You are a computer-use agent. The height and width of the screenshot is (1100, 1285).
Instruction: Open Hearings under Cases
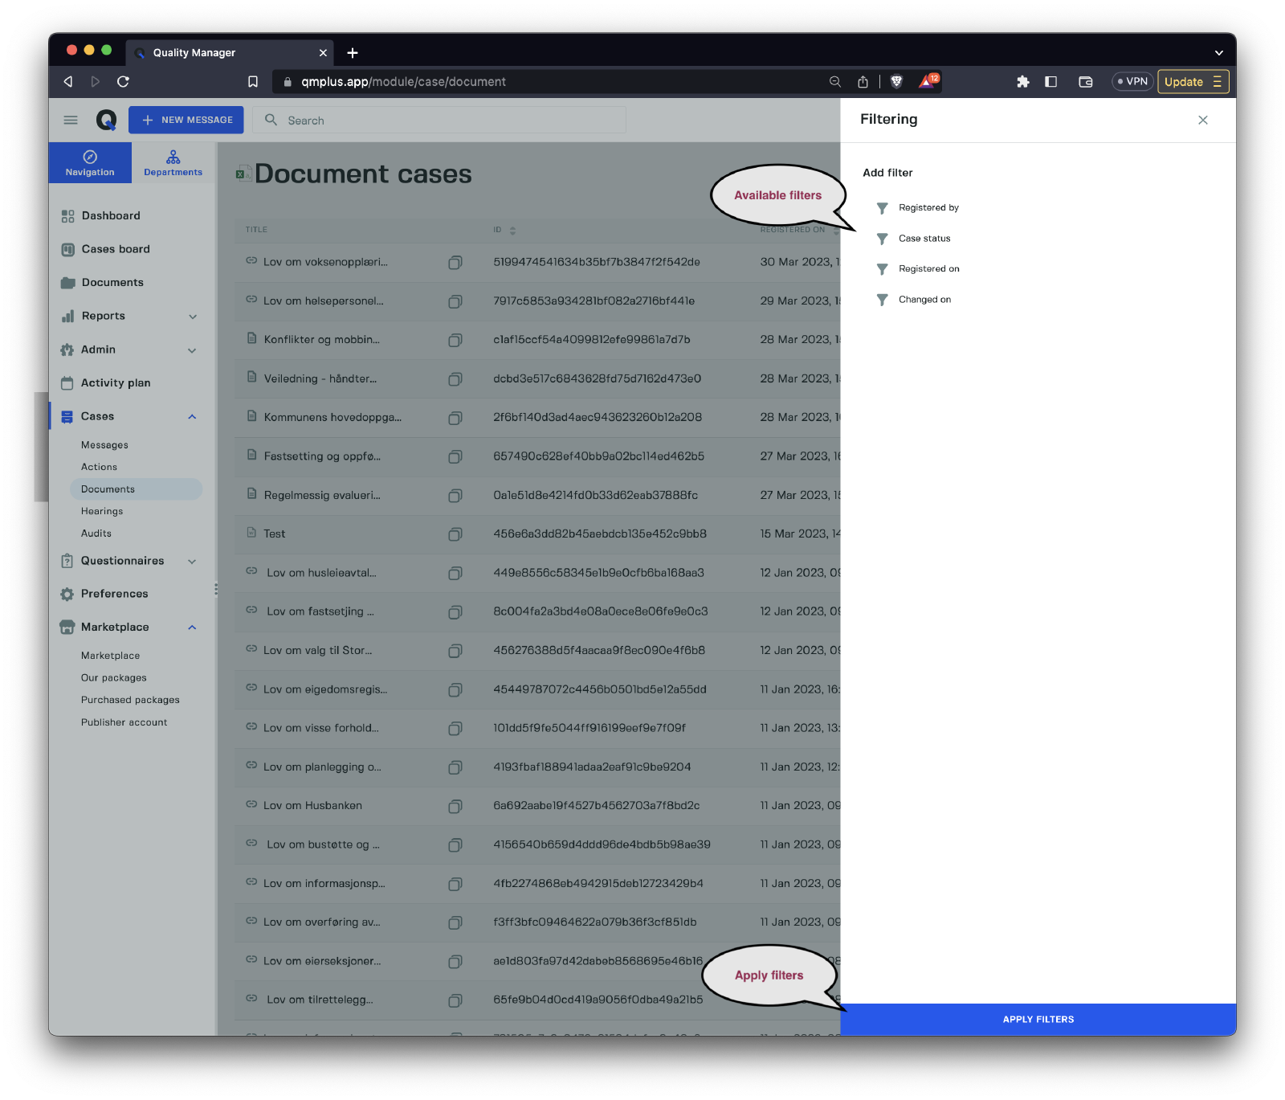[x=102, y=511]
